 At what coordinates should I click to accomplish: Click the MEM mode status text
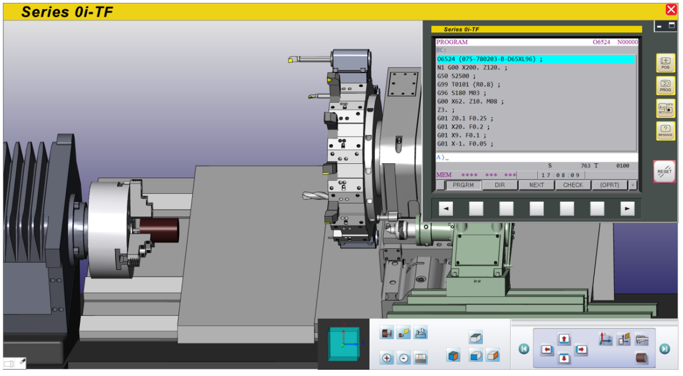444,175
